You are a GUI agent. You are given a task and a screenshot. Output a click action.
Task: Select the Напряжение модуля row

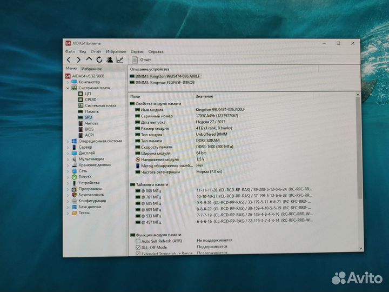[170, 160]
